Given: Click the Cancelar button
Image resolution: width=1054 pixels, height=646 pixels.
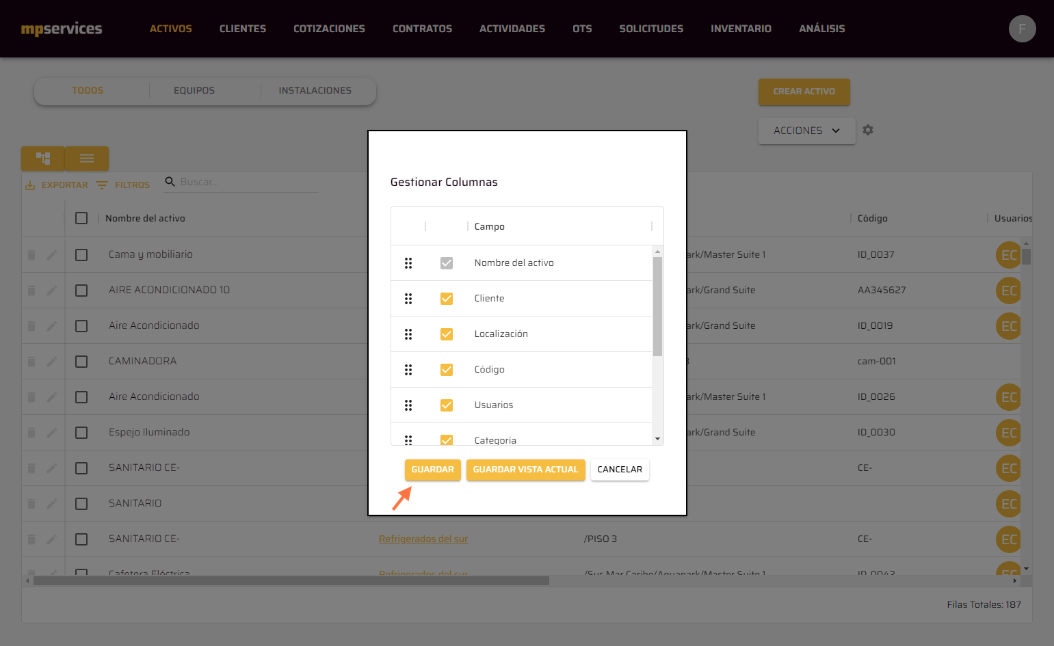Looking at the screenshot, I should [620, 470].
